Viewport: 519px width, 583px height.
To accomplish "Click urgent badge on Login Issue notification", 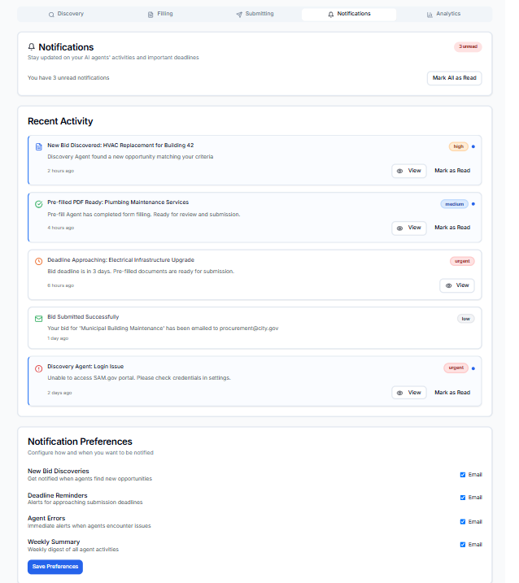I will (x=456, y=368).
